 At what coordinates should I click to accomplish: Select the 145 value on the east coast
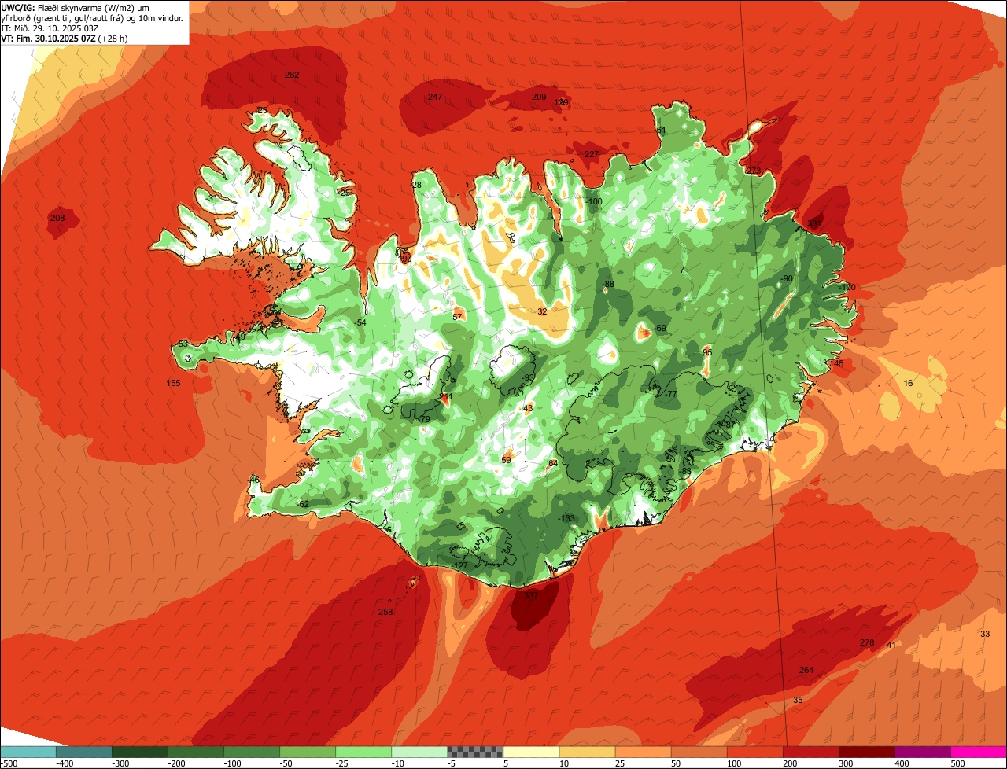coord(836,363)
